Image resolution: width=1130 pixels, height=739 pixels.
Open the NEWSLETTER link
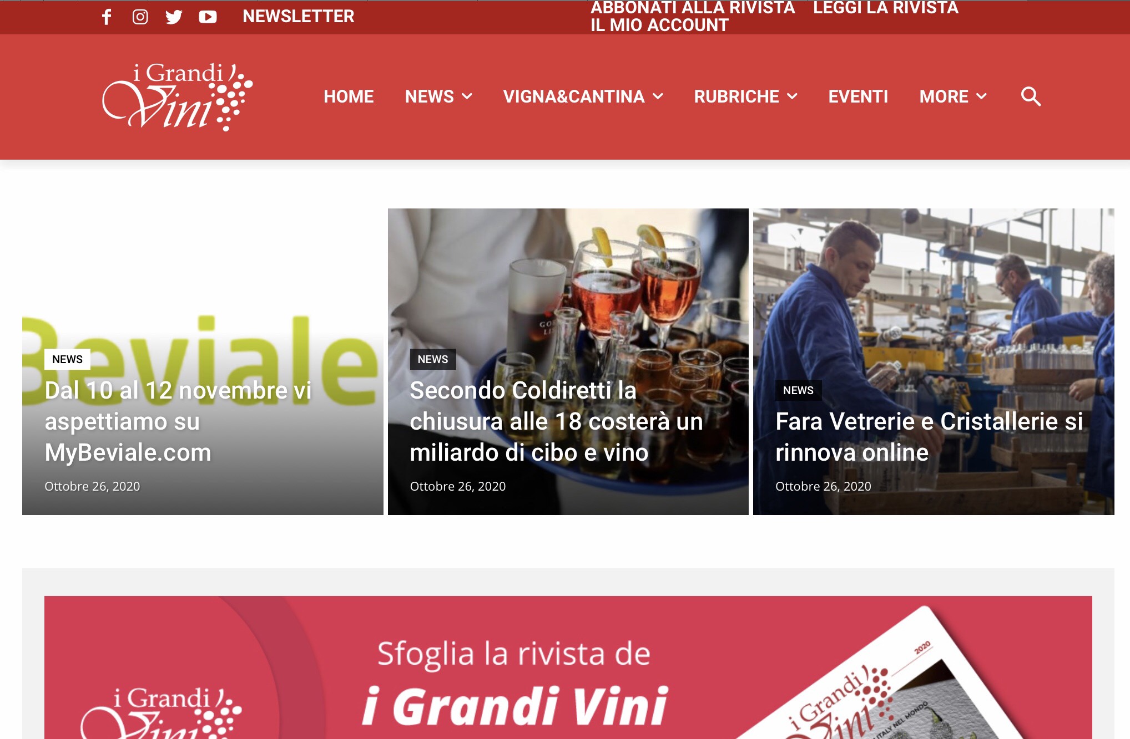[299, 17]
